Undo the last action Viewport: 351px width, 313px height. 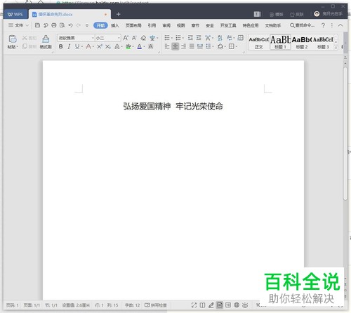(x=70, y=25)
